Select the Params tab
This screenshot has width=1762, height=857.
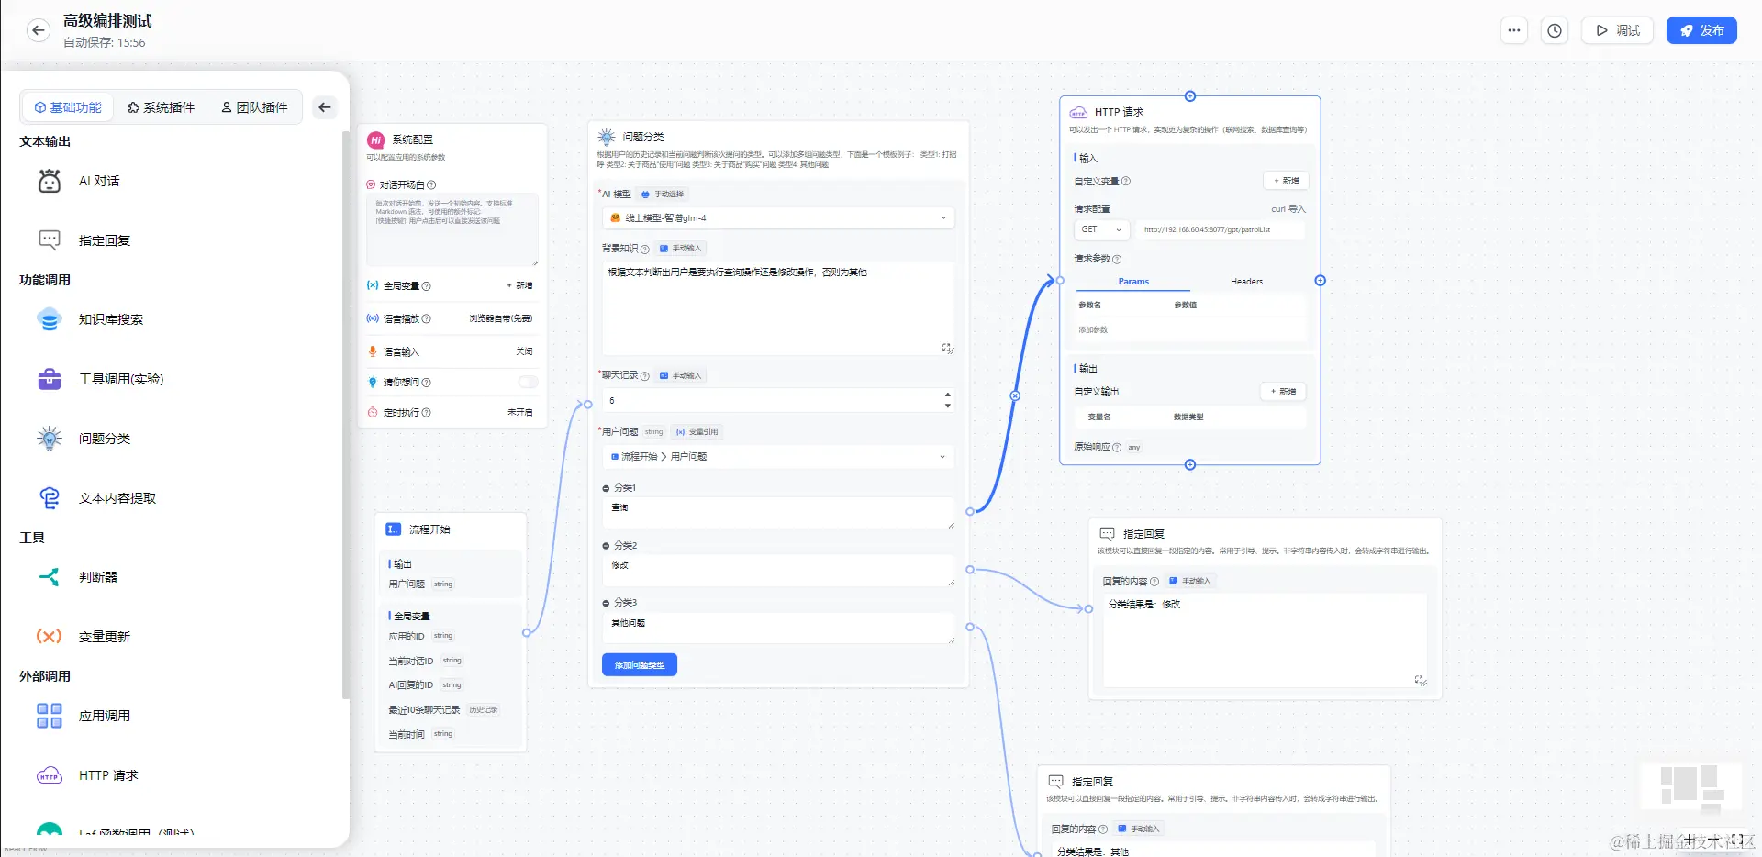[1133, 282]
